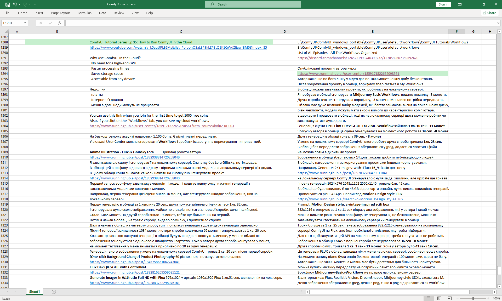502x301 pixels.
Task: Open the Formulas ribbon tab
Action: tap(84, 13)
